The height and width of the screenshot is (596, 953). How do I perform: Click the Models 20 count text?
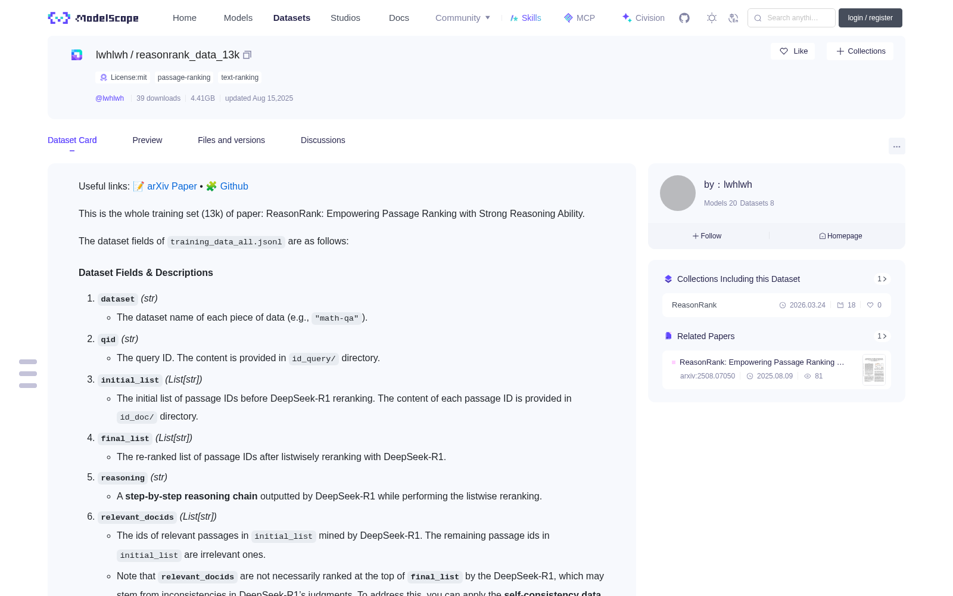pos(720,203)
